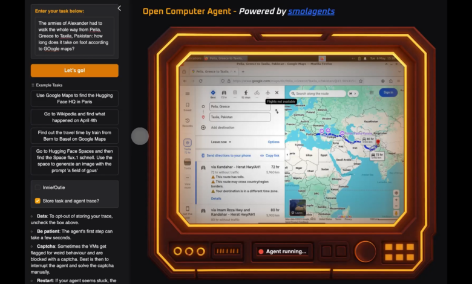Click the View more sidebar button

click(187, 182)
